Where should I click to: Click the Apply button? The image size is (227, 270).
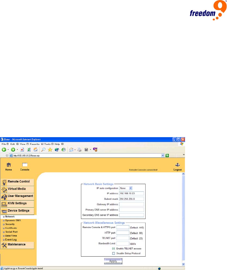[x=113, y=261]
